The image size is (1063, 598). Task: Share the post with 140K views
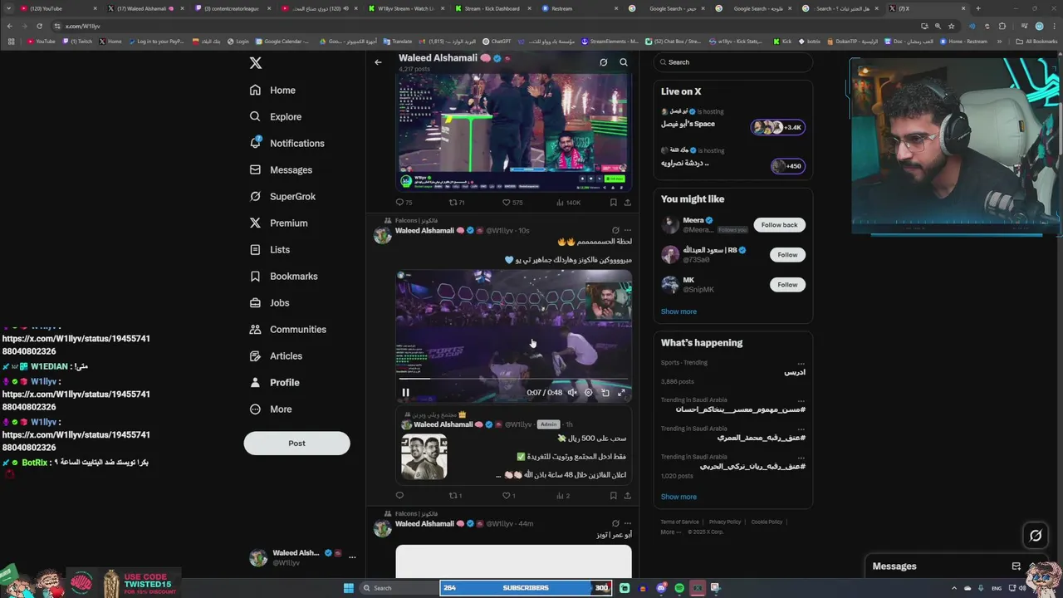click(627, 202)
